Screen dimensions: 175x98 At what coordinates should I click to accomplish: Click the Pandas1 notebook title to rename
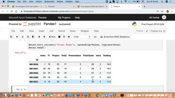pyautogui.click(x=50, y=24)
